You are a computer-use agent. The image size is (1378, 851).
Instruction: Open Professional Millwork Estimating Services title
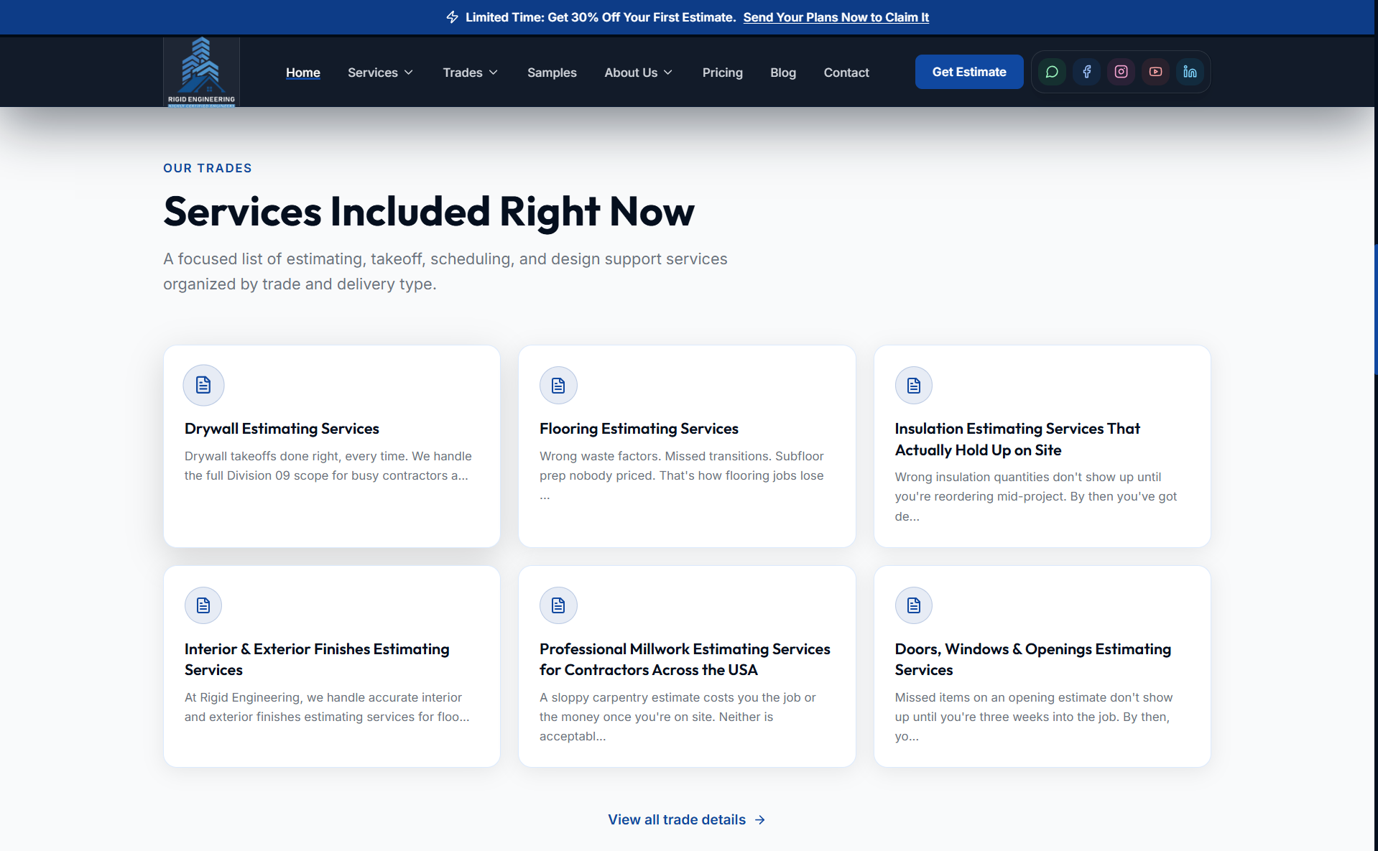[x=685, y=659]
